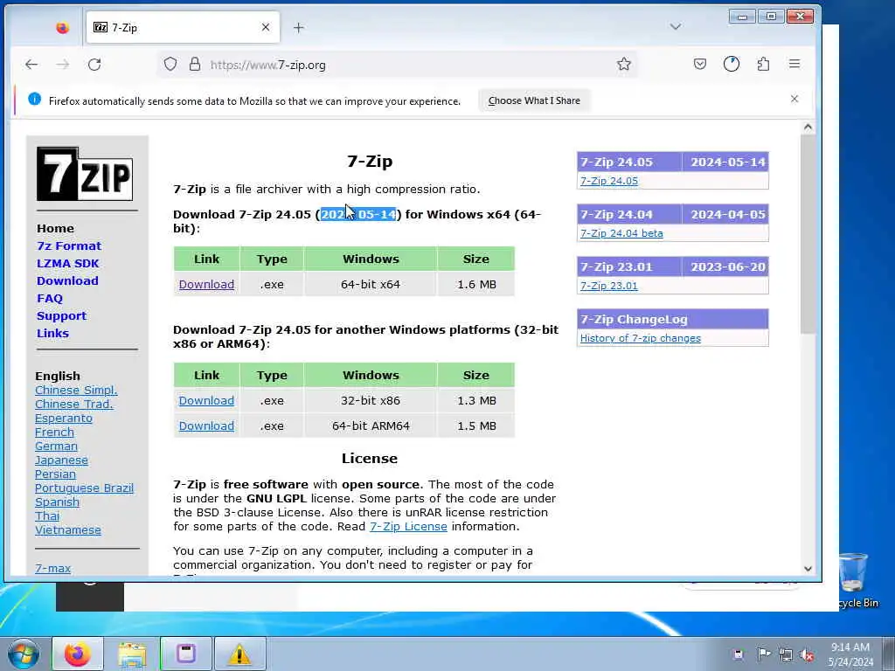Viewport: 895px width, 671px height.
Task: Open the 7-Zip 24.05 news link
Action: 609,181
